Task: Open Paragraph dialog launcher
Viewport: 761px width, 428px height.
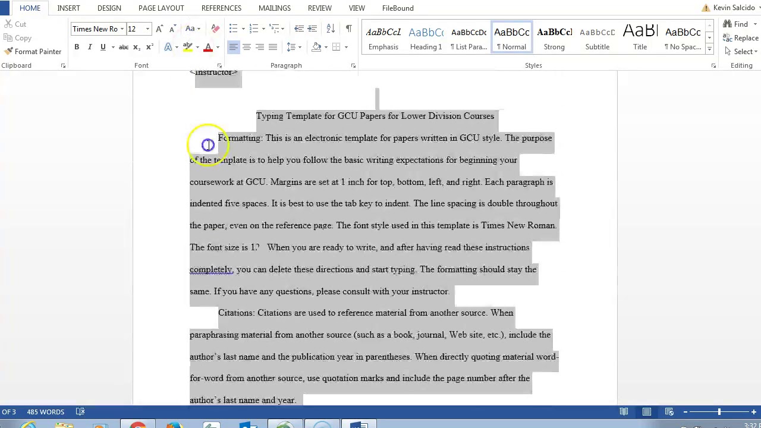Action: (353, 66)
